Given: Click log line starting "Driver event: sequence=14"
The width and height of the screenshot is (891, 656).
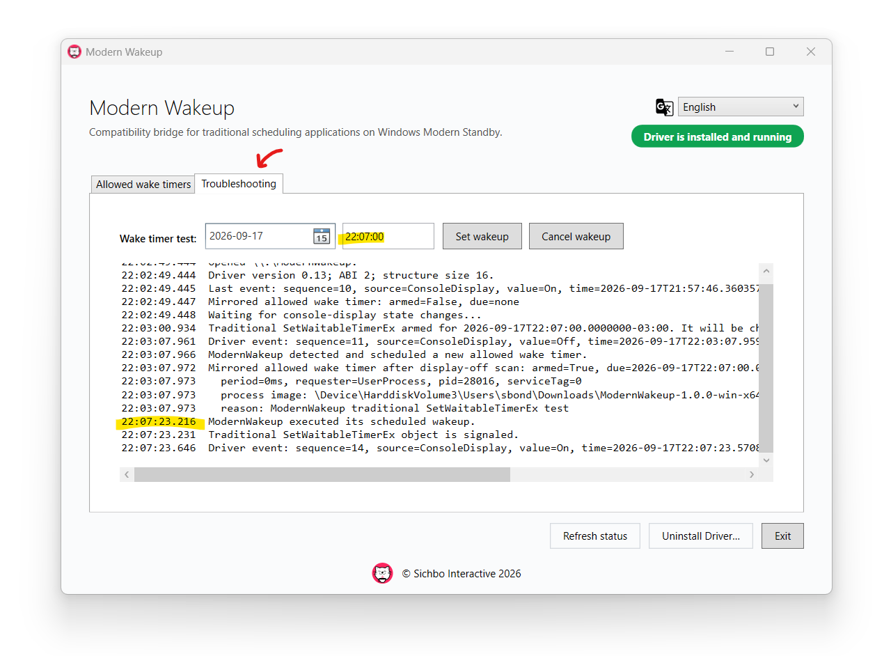Looking at the screenshot, I should click(x=484, y=448).
